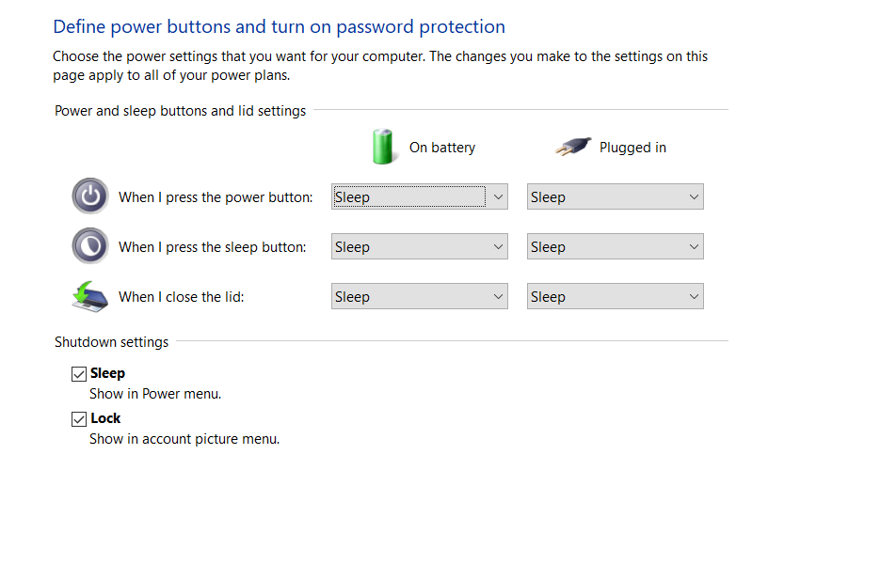
Task: Uncheck the Lock checkbox
Action: coord(78,419)
